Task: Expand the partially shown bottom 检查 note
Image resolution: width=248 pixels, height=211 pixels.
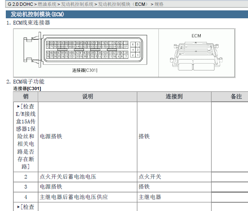Action: click(26, 207)
